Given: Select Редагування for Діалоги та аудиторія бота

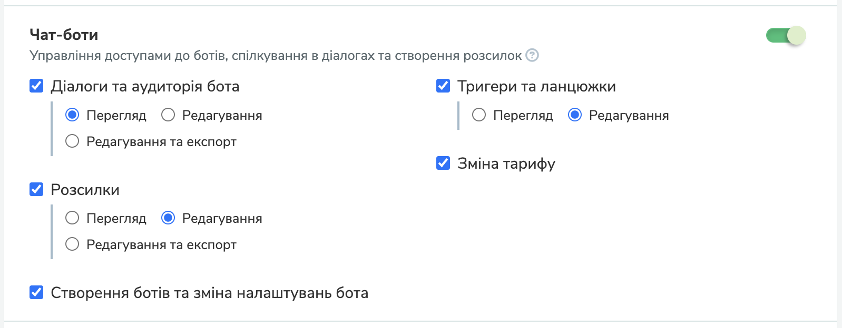Looking at the screenshot, I should [169, 115].
